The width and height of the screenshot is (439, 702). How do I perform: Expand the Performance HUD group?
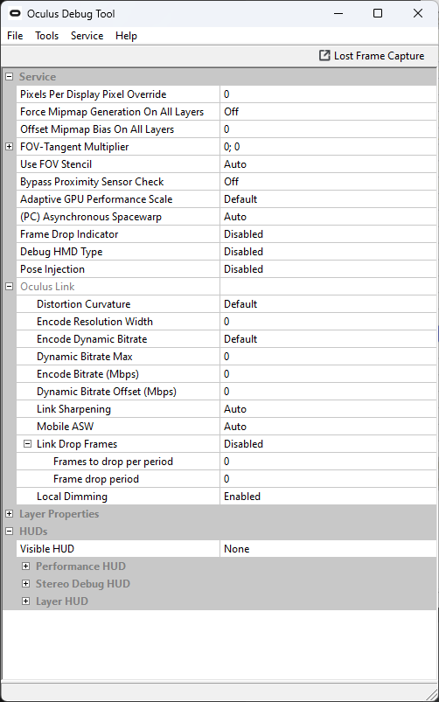[x=26, y=566]
